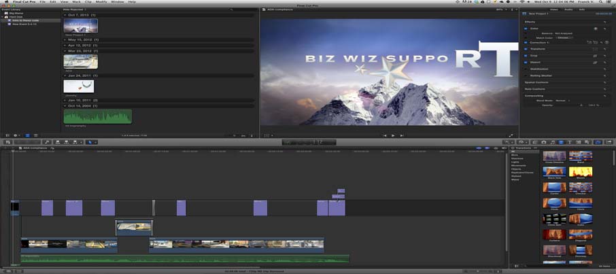Switch browser to list view
Image resolution: width=616 pixels, height=274 pixels.
[35, 135]
